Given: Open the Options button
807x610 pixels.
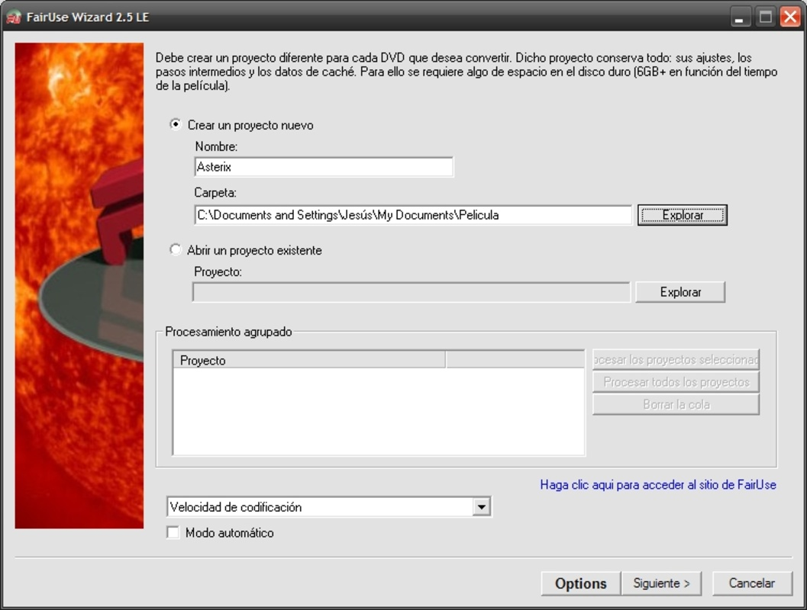Looking at the screenshot, I should [580, 583].
